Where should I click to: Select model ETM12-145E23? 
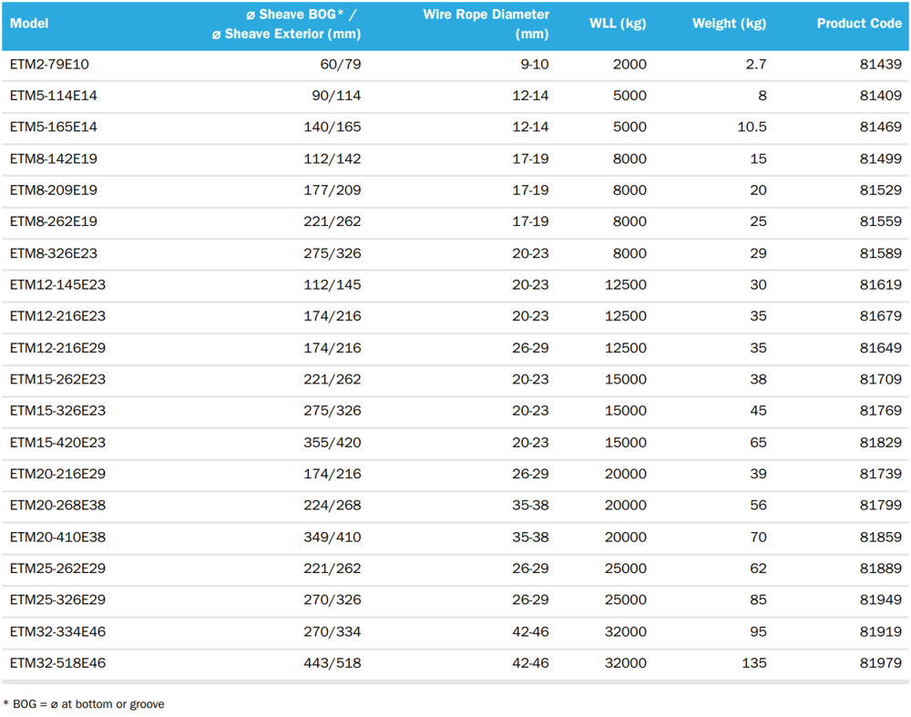57,285
